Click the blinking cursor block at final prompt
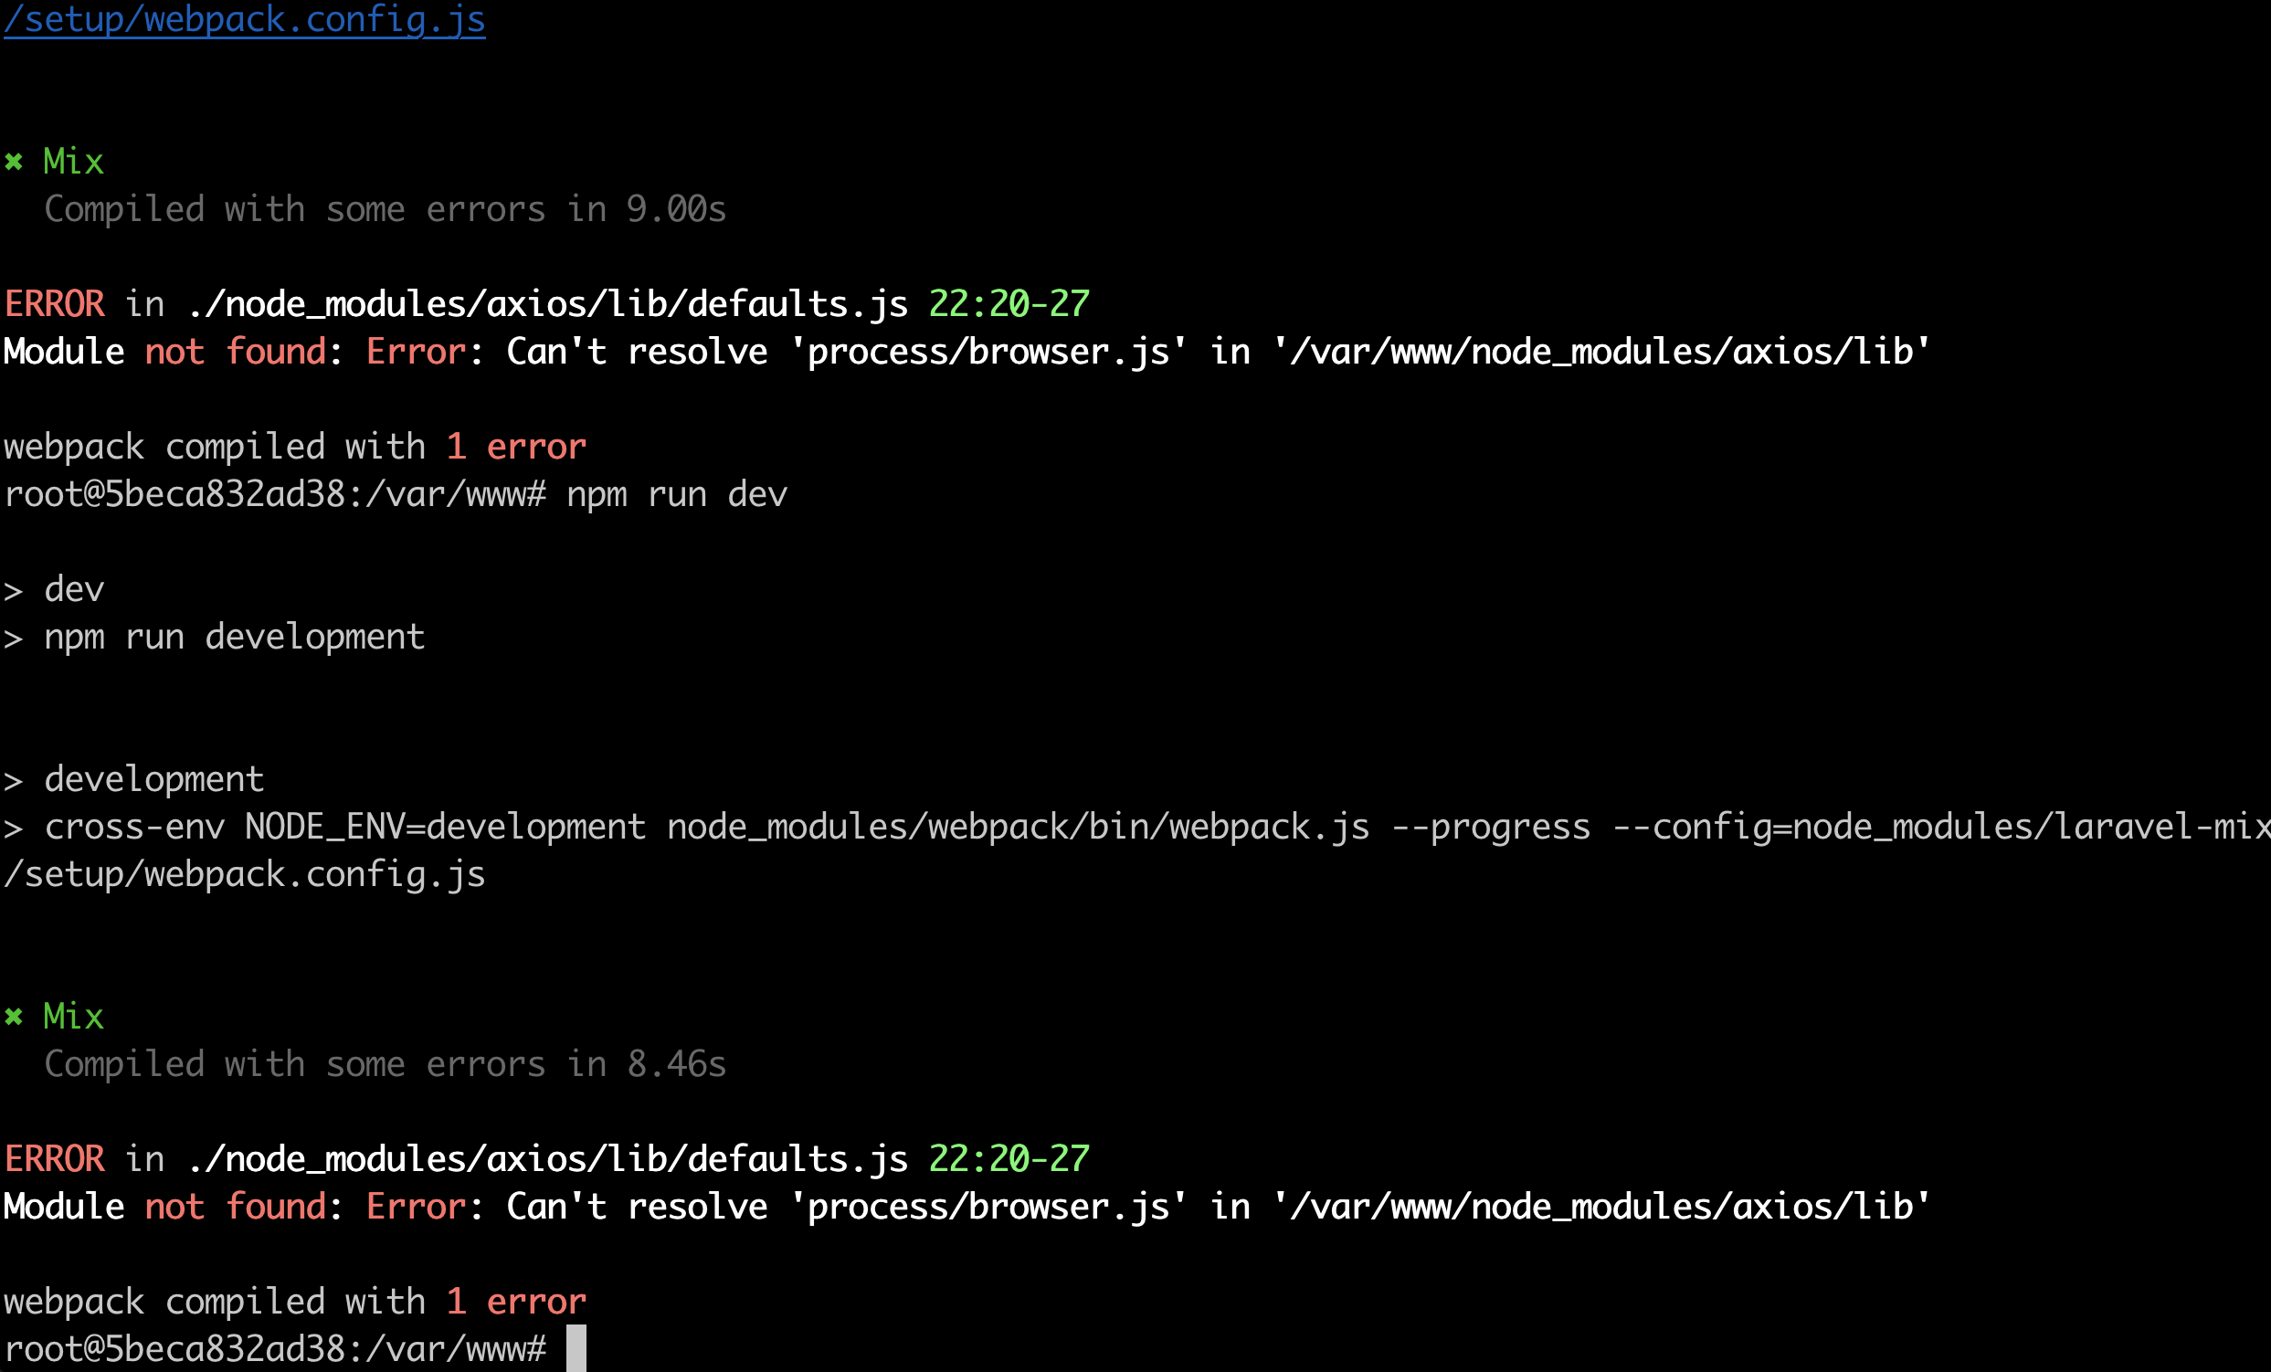The width and height of the screenshot is (2271, 1372). (x=576, y=1349)
